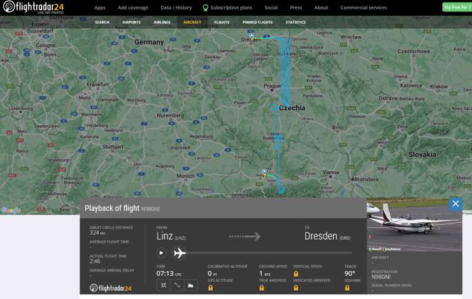The width and height of the screenshot is (472, 299).
Task: Open the STATISTICS tab
Action: point(296,22)
